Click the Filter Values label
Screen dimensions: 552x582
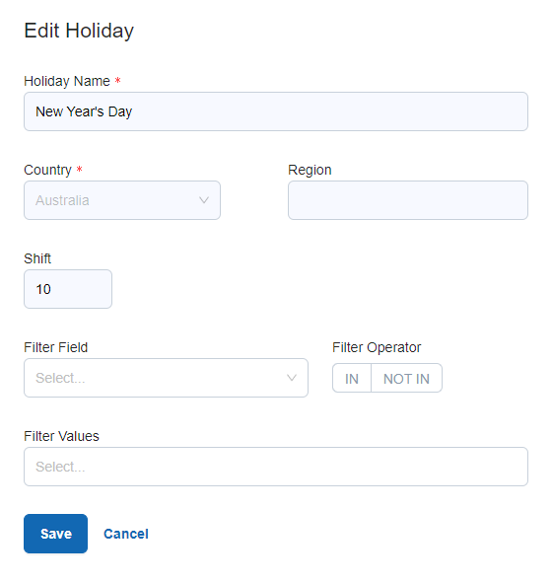point(61,436)
